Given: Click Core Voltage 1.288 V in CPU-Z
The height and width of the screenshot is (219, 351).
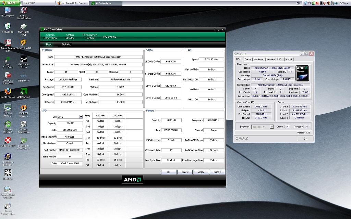Looking at the screenshot, I should point(287,79).
